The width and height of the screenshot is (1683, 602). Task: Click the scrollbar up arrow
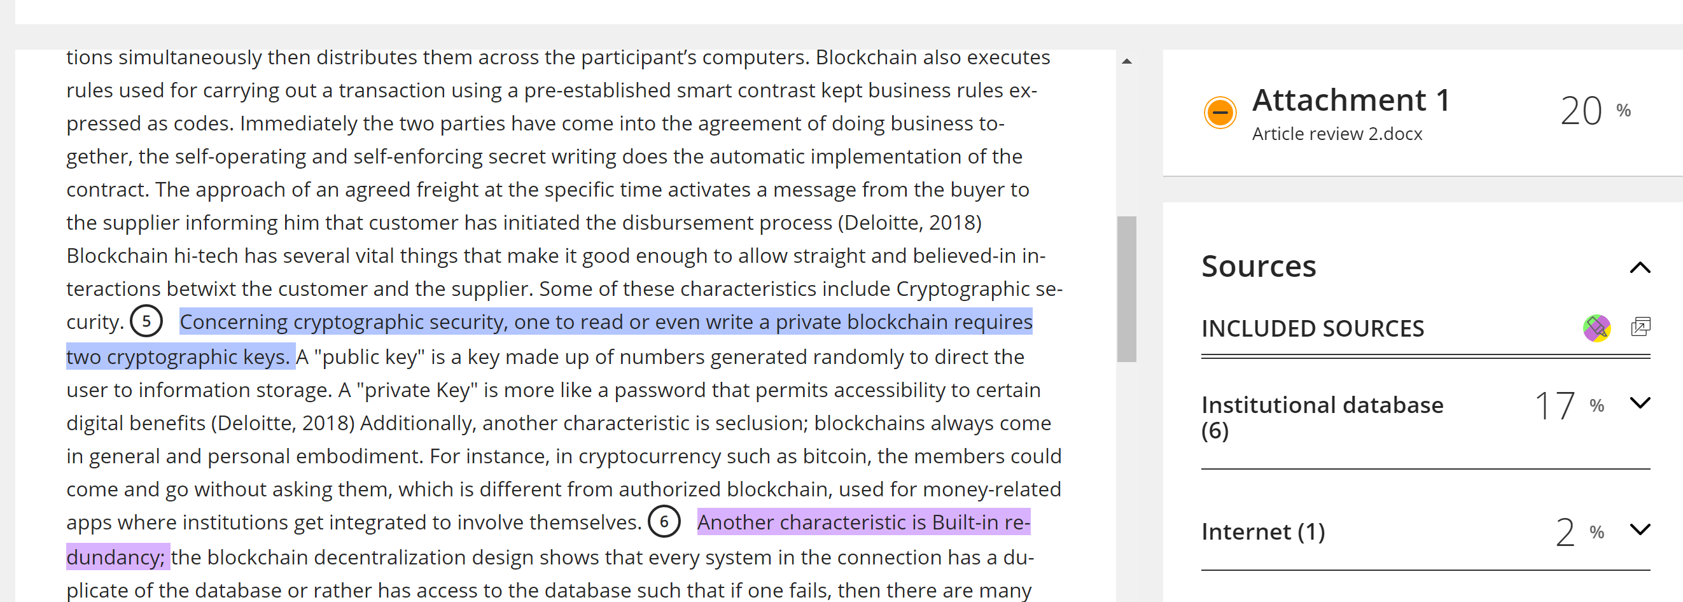click(1126, 62)
